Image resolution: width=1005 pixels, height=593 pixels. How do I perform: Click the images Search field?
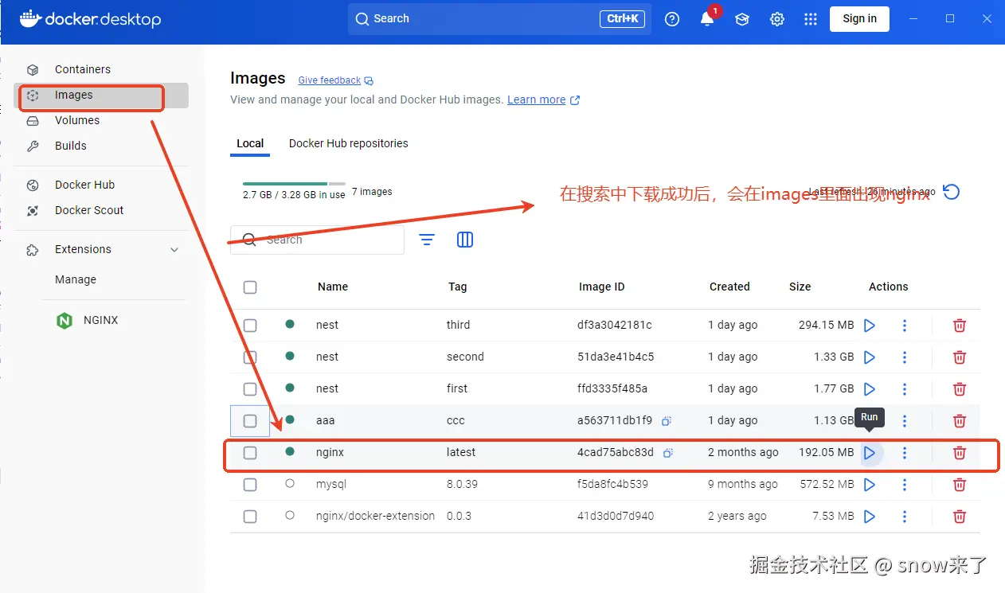317,240
